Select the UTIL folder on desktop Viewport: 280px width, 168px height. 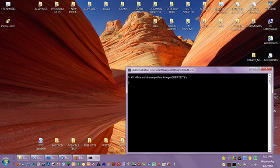[x=155, y=23]
